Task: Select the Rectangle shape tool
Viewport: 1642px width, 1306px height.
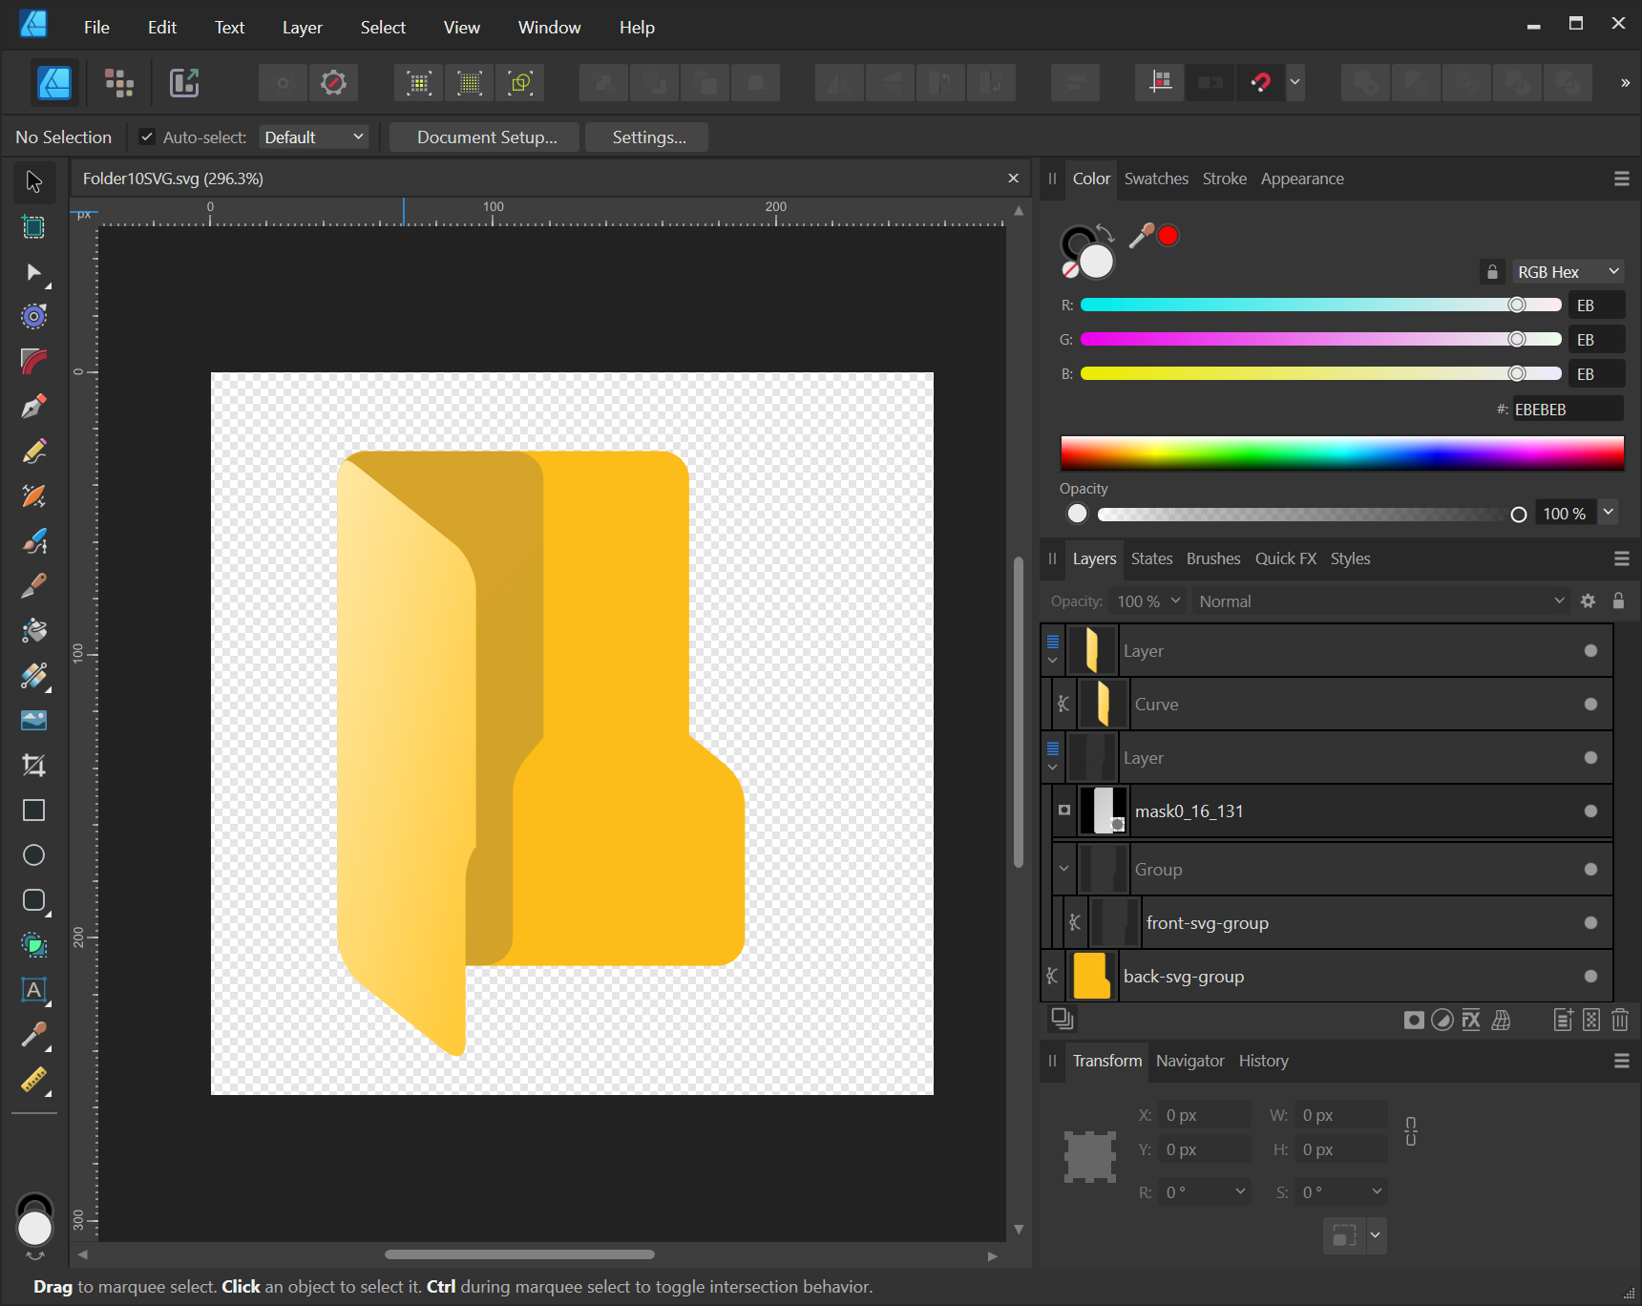Action: tap(33, 811)
